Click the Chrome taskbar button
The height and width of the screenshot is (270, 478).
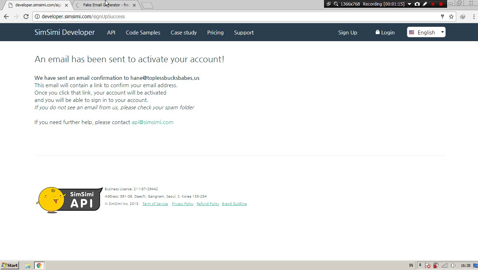click(x=39, y=265)
